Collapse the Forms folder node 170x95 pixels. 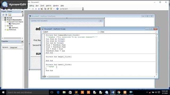[x=5, y=26]
